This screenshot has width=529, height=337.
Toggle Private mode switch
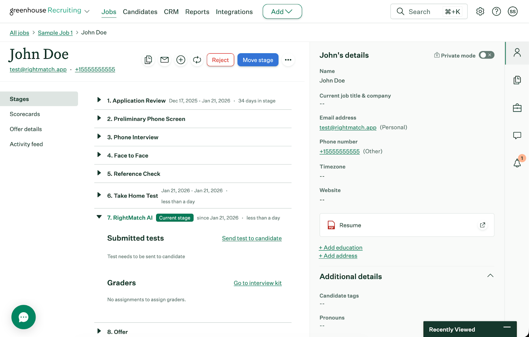pos(486,55)
